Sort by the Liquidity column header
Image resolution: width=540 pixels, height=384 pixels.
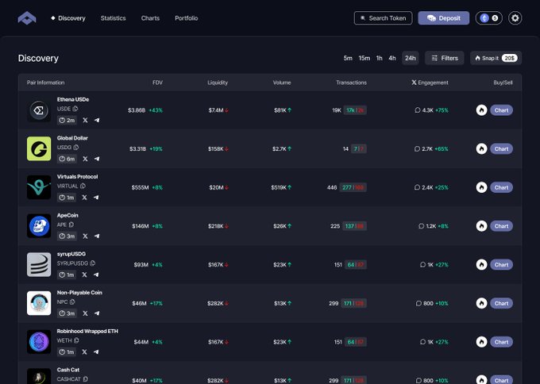218,83
